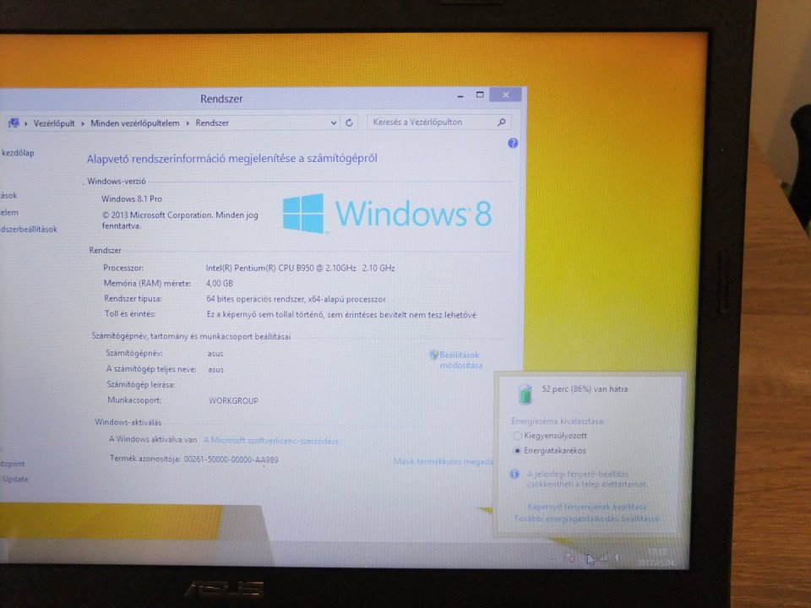Viewport: 811px width, 608px height.
Task: Open the Action Center flag tray icon
Action: pyautogui.click(x=570, y=557)
